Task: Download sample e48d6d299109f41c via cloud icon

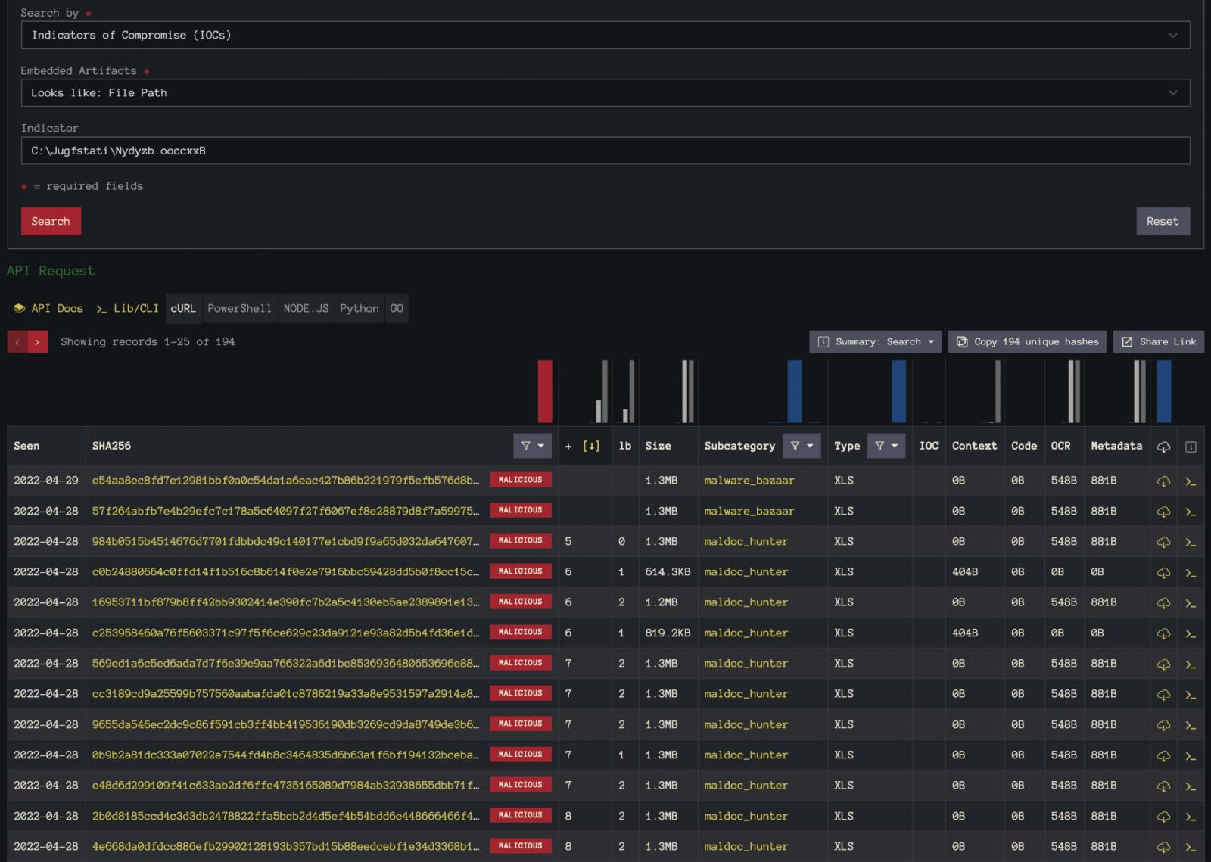Action: point(1163,786)
